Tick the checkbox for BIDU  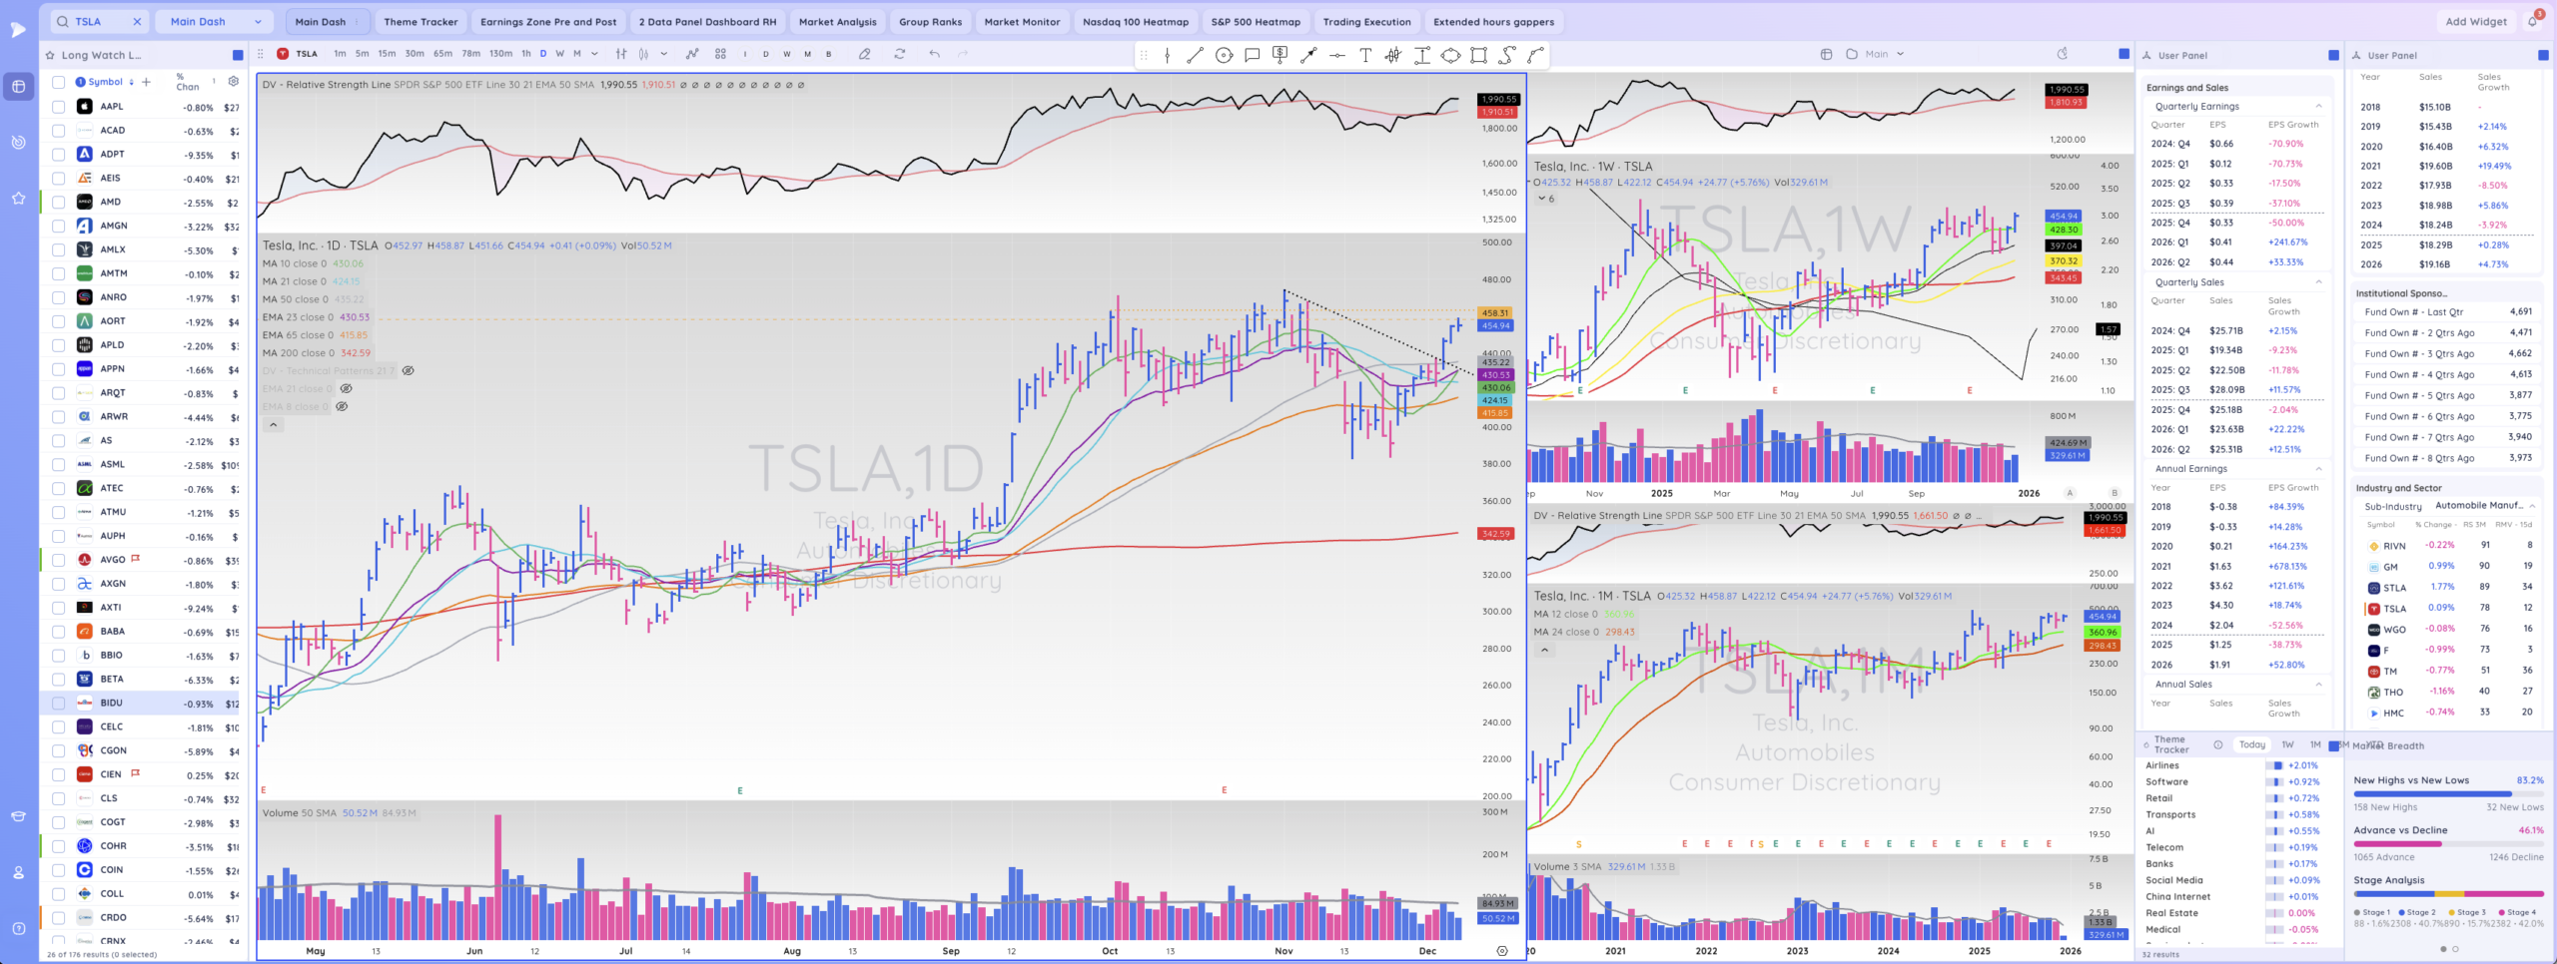[x=58, y=703]
